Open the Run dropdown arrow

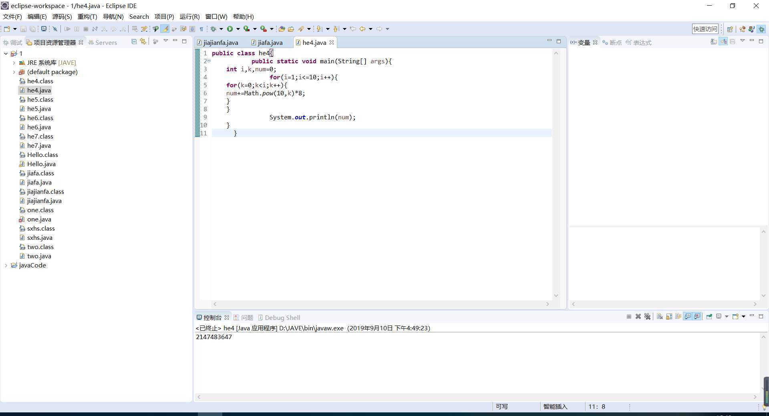(x=238, y=29)
